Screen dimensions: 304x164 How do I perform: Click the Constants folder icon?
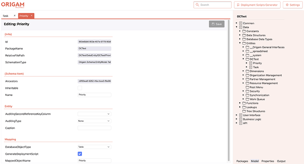(244, 31)
